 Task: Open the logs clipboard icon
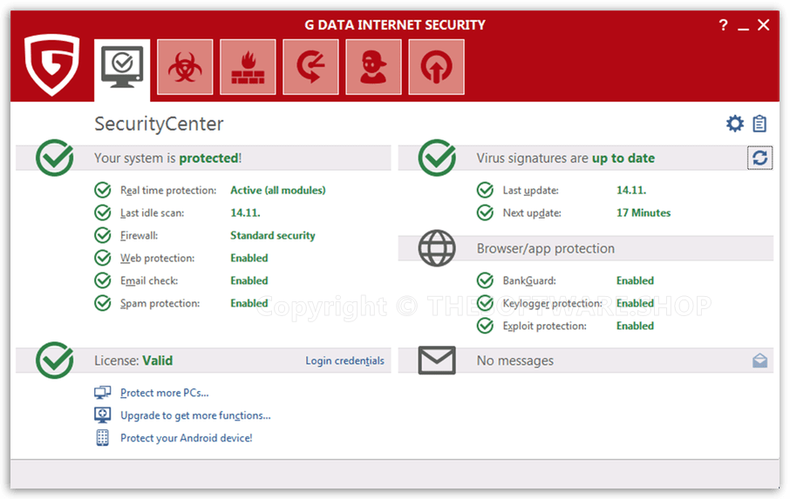[759, 124]
